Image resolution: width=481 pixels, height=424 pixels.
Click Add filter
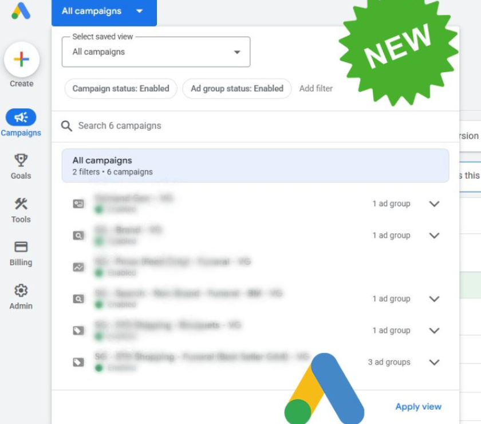[x=316, y=89]
